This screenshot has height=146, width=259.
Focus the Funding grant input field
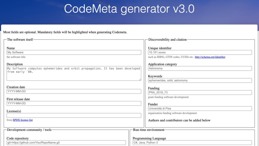point(200,93)
